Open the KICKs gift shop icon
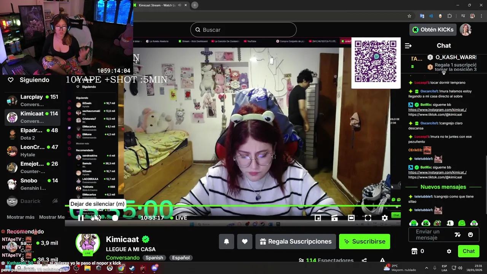Screen dimensions: 487x274 point(415,251)
